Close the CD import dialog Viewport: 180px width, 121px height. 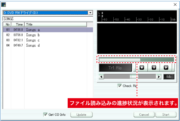click(175, 5)
